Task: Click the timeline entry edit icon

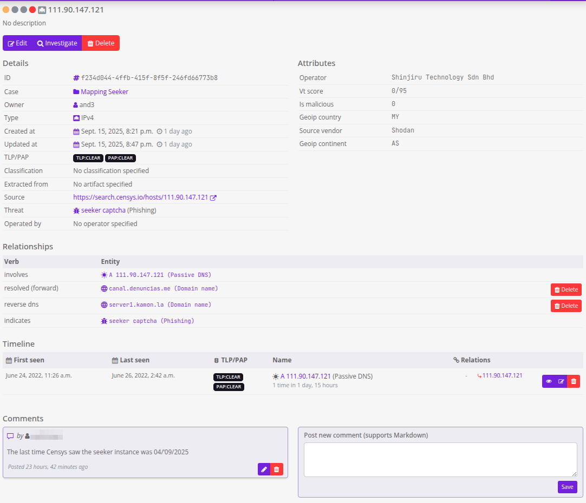Action: pyautogui.click(x=561, y=381)
